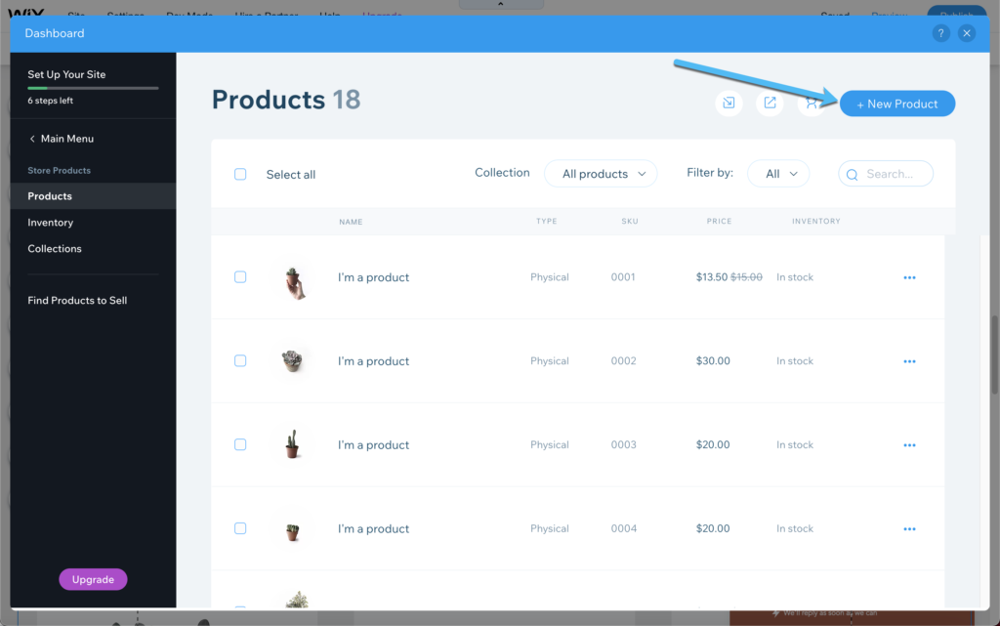Close the Dashboard panel with X
This screenshot has height=626, width=1000.
[967, 33]
